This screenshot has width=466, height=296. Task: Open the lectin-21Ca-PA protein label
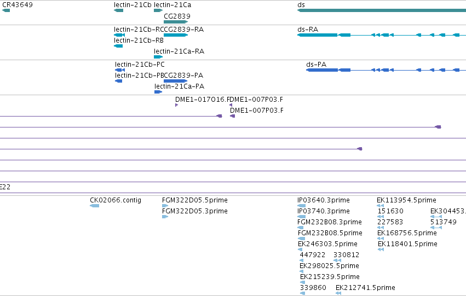(180, 86)
